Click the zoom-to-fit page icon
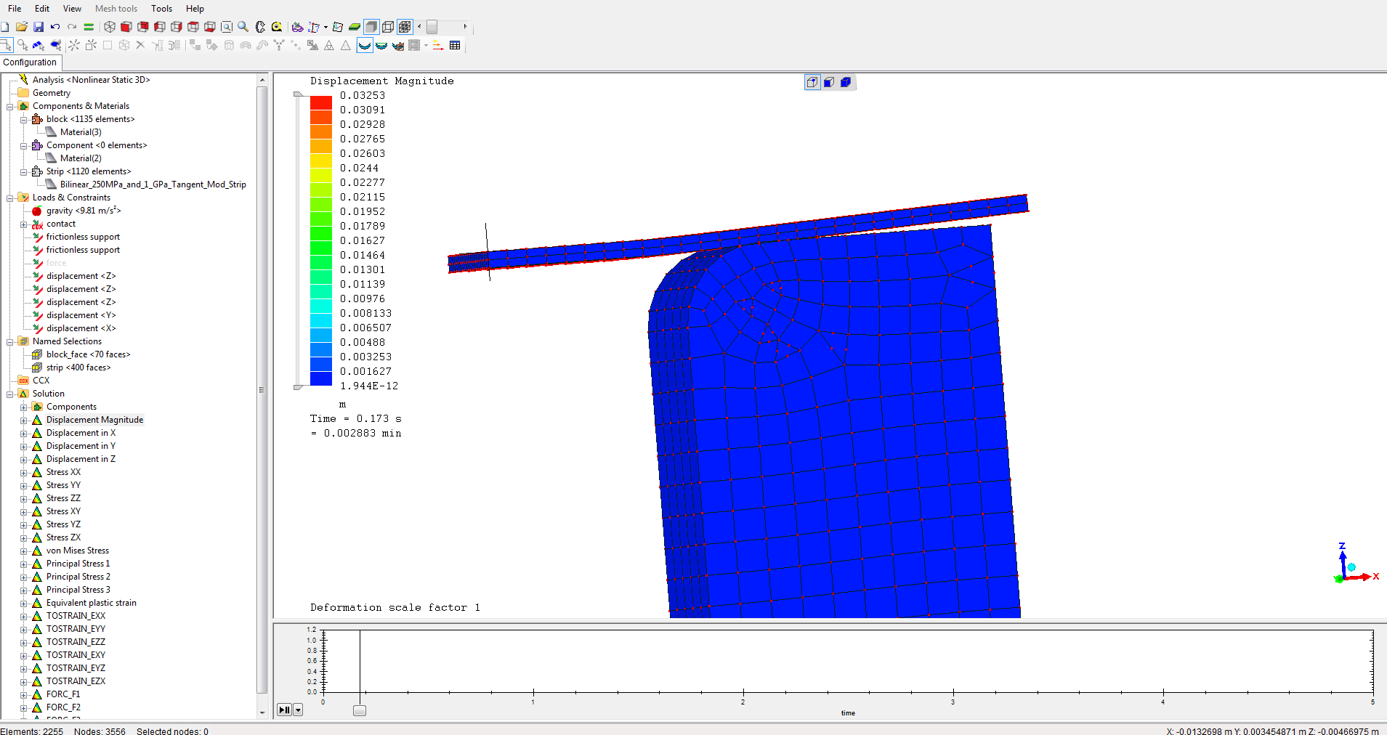1387x735 pixels. point(227,27)
